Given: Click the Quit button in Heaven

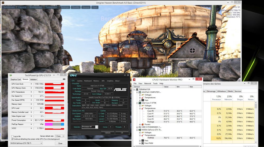Looking at the screenshot, I should coord(95,7).
